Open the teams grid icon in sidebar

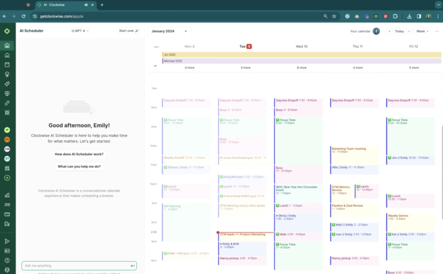(x=7, y=168)
